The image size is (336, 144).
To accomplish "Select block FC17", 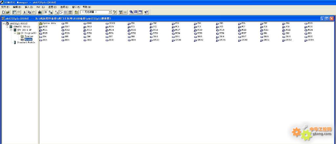I will 176,30.
